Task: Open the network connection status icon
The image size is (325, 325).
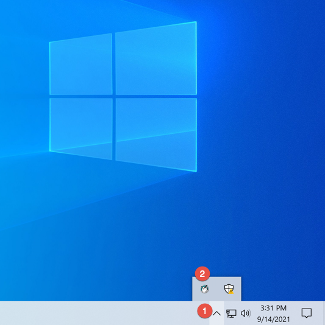Action: [x=231, y=313]
